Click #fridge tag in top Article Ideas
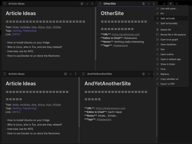This screenshot has height=144, width=192. [57, 27]
